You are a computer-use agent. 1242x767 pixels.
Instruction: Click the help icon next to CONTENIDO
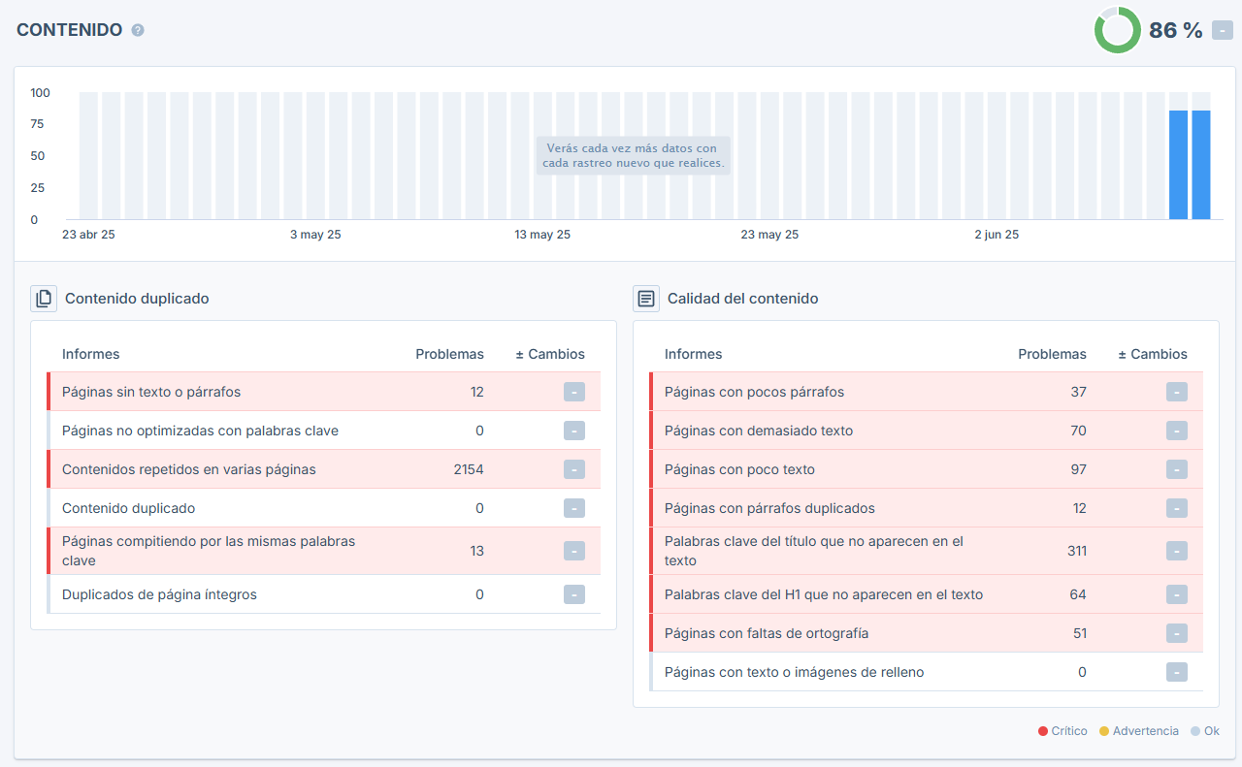click(x=138, y=30)
